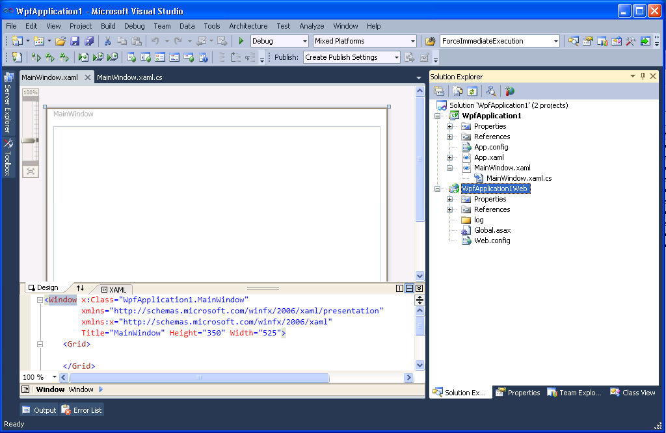The width and height of the screenshot is (666, 433).
Task: Open the ForceImmediateExecution find dropdown
Action: pyautogui.click(x=555, y=41)
